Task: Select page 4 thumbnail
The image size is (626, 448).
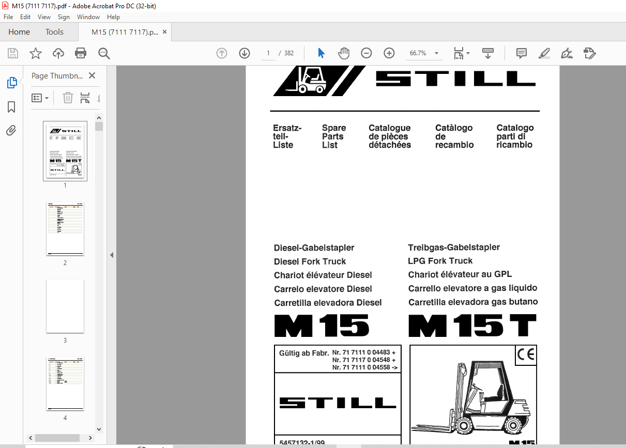Action: (x=65, y=383)
